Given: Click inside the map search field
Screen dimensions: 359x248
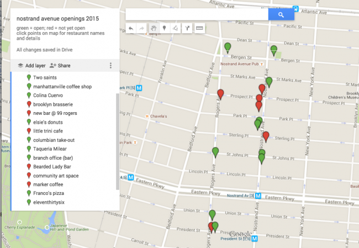Looking at the screenshot, I should click(x=197, y=15).
